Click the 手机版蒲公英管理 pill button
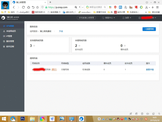 pyautogui.click(x=86, y=18)
